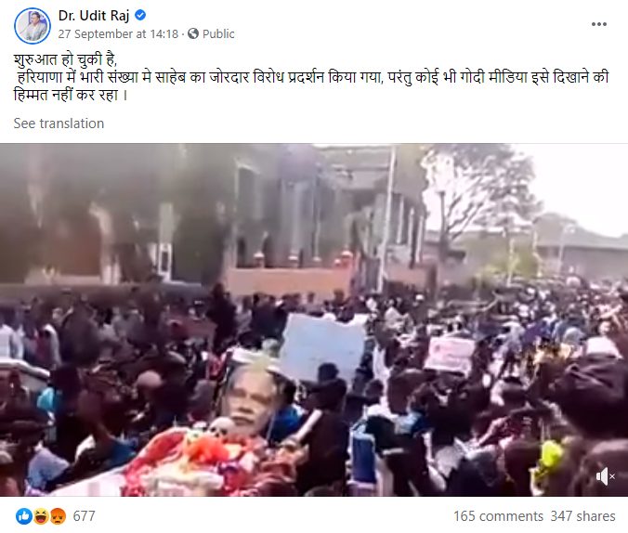Click See translation link
Viewport: 628px width, 533px height.
[x=59, y=123]
